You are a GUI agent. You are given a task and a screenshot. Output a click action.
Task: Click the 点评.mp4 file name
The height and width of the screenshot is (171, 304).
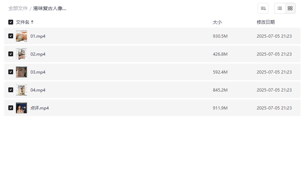click(x=40, y=108)
